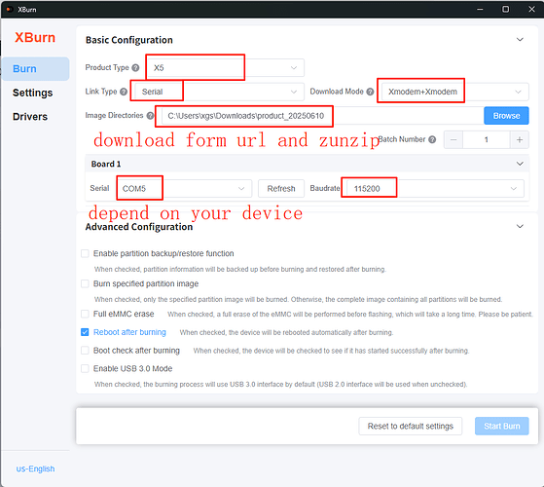Image resolution: width=544 pixels, height=487 pixels.
Task: Open the Product Type dropdown
Action: coord(226,67)
